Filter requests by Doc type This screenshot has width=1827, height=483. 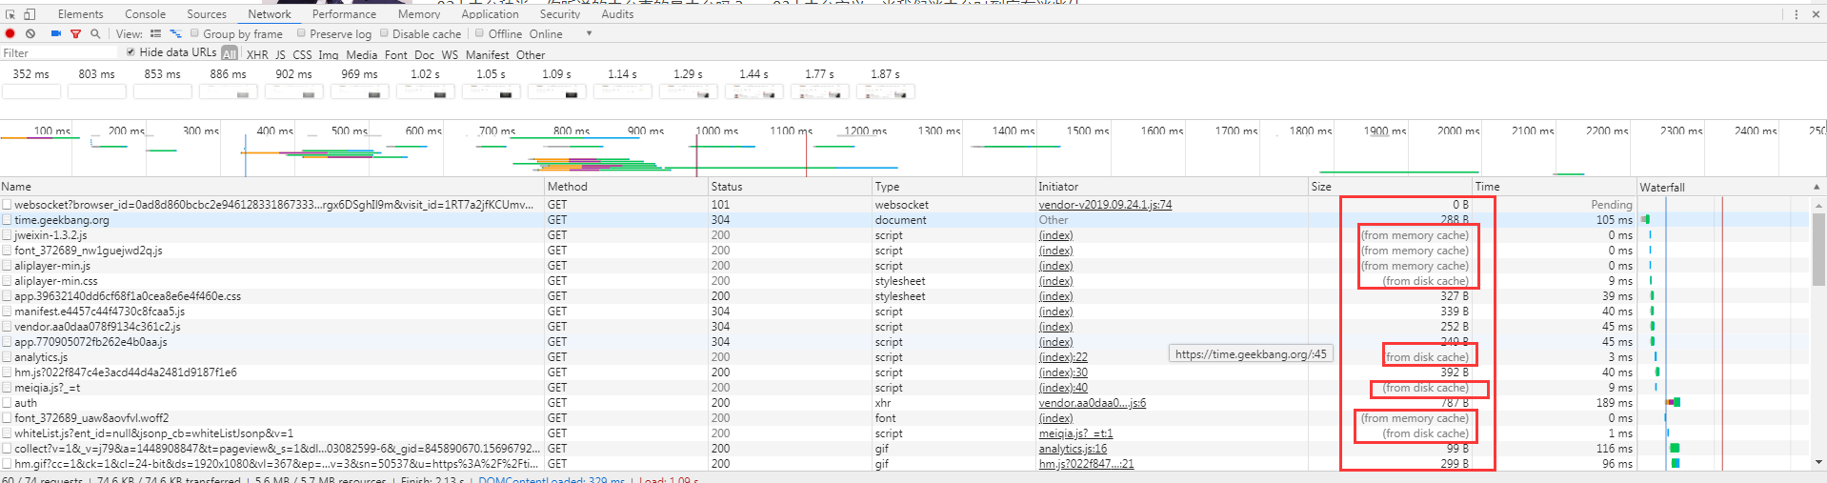425,55
